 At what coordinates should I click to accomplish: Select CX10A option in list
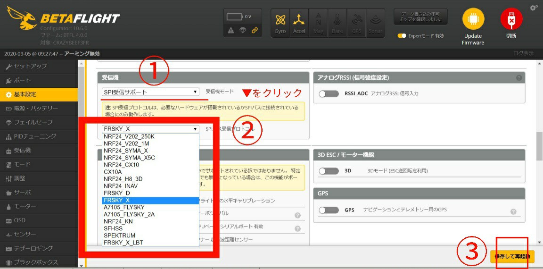click(x=151, y=172)
